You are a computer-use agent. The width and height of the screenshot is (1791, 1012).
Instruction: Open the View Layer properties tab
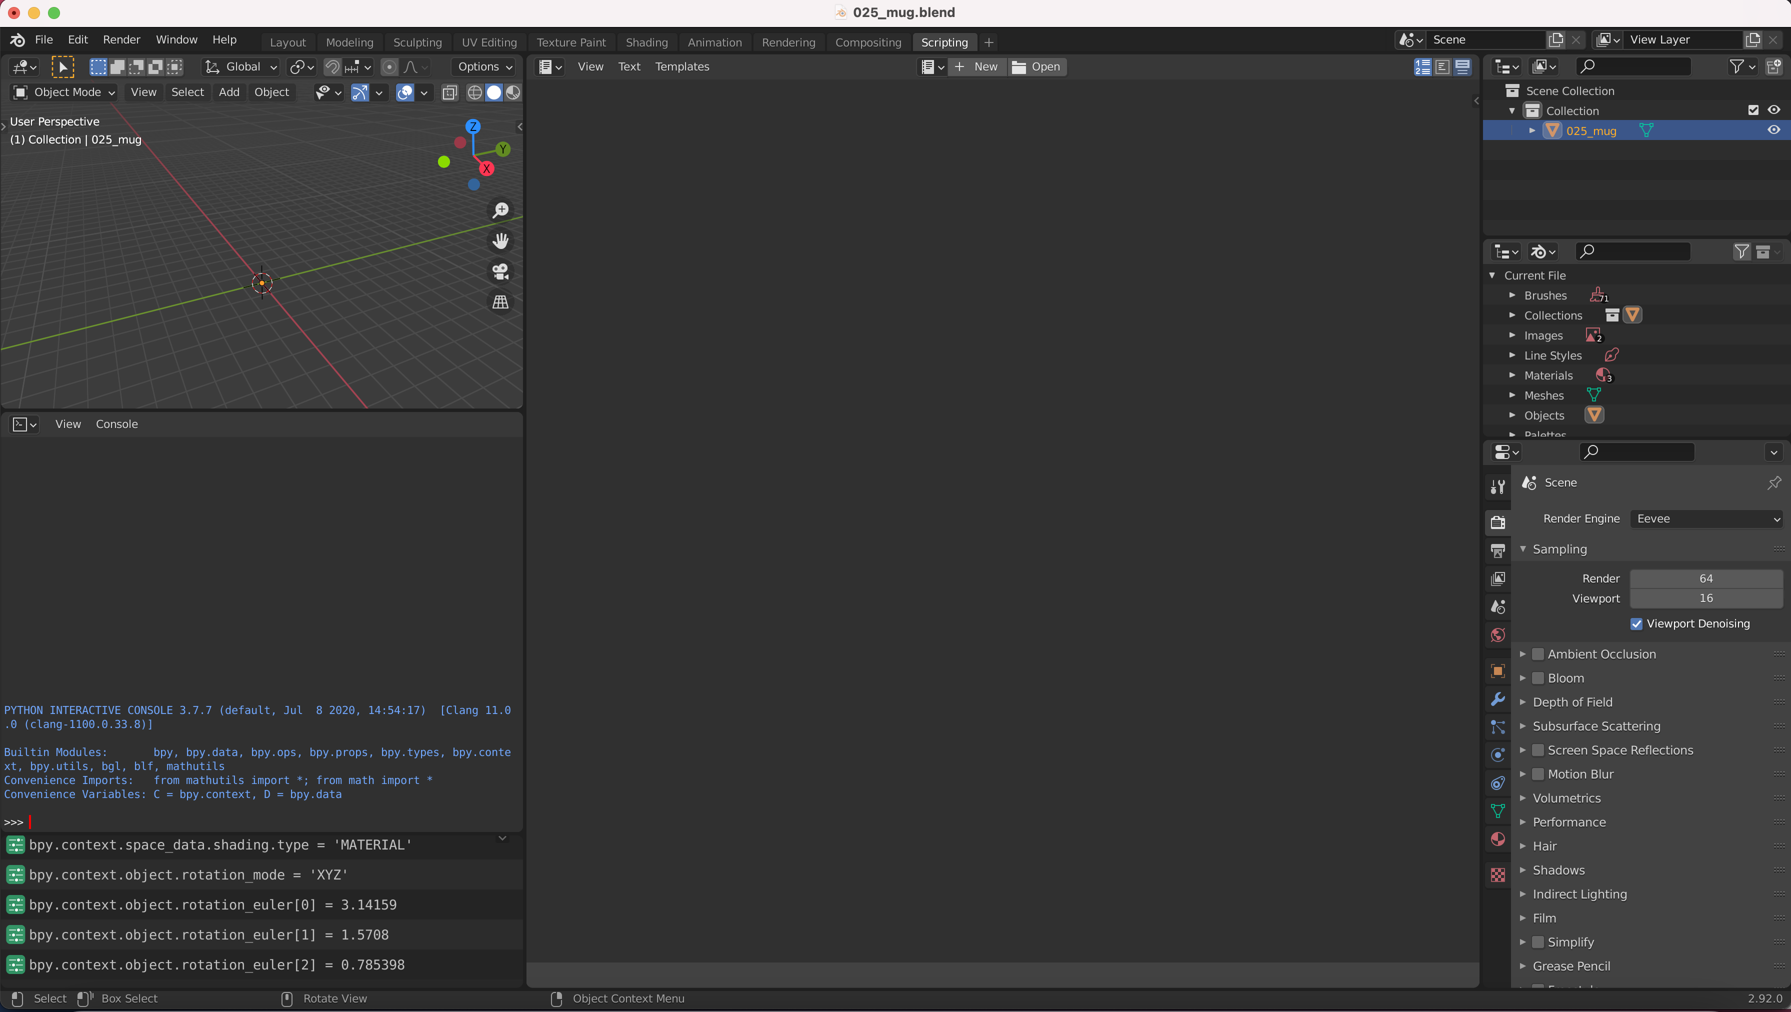(1497, 578)
